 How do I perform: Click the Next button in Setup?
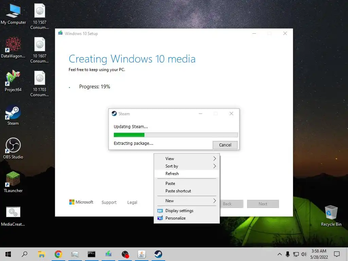263,204
